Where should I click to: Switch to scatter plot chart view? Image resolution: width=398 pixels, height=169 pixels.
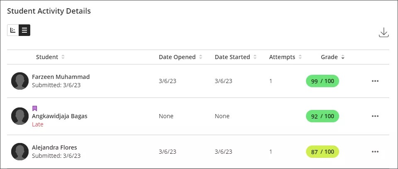coord(13,30)
